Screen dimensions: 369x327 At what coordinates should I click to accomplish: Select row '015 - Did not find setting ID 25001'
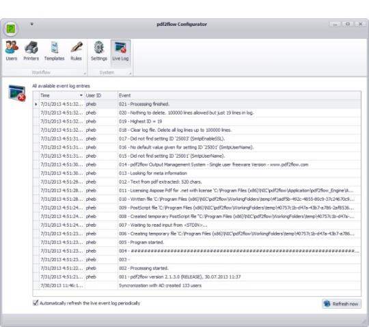pyautogui.click(x=197, y=156)
